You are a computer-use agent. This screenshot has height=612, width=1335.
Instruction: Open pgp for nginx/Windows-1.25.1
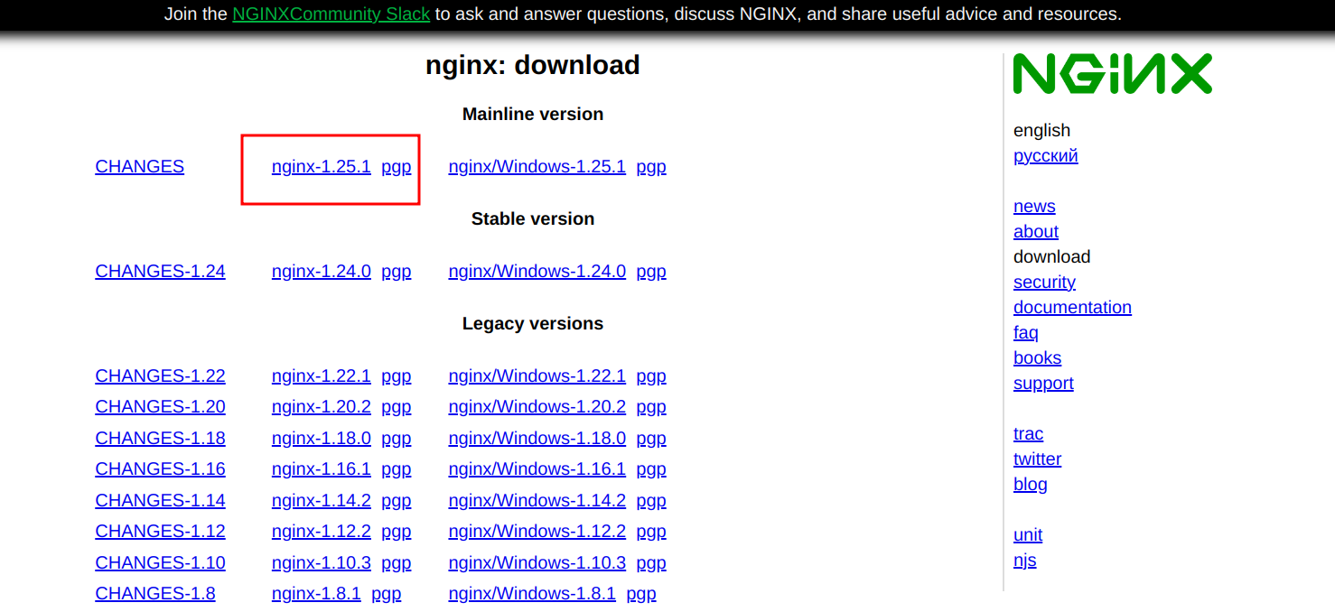point(651,166)
